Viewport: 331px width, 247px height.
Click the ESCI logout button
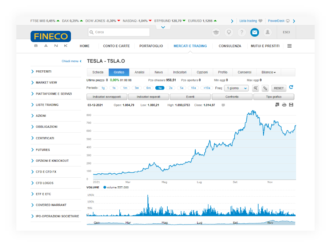(287, 32)
